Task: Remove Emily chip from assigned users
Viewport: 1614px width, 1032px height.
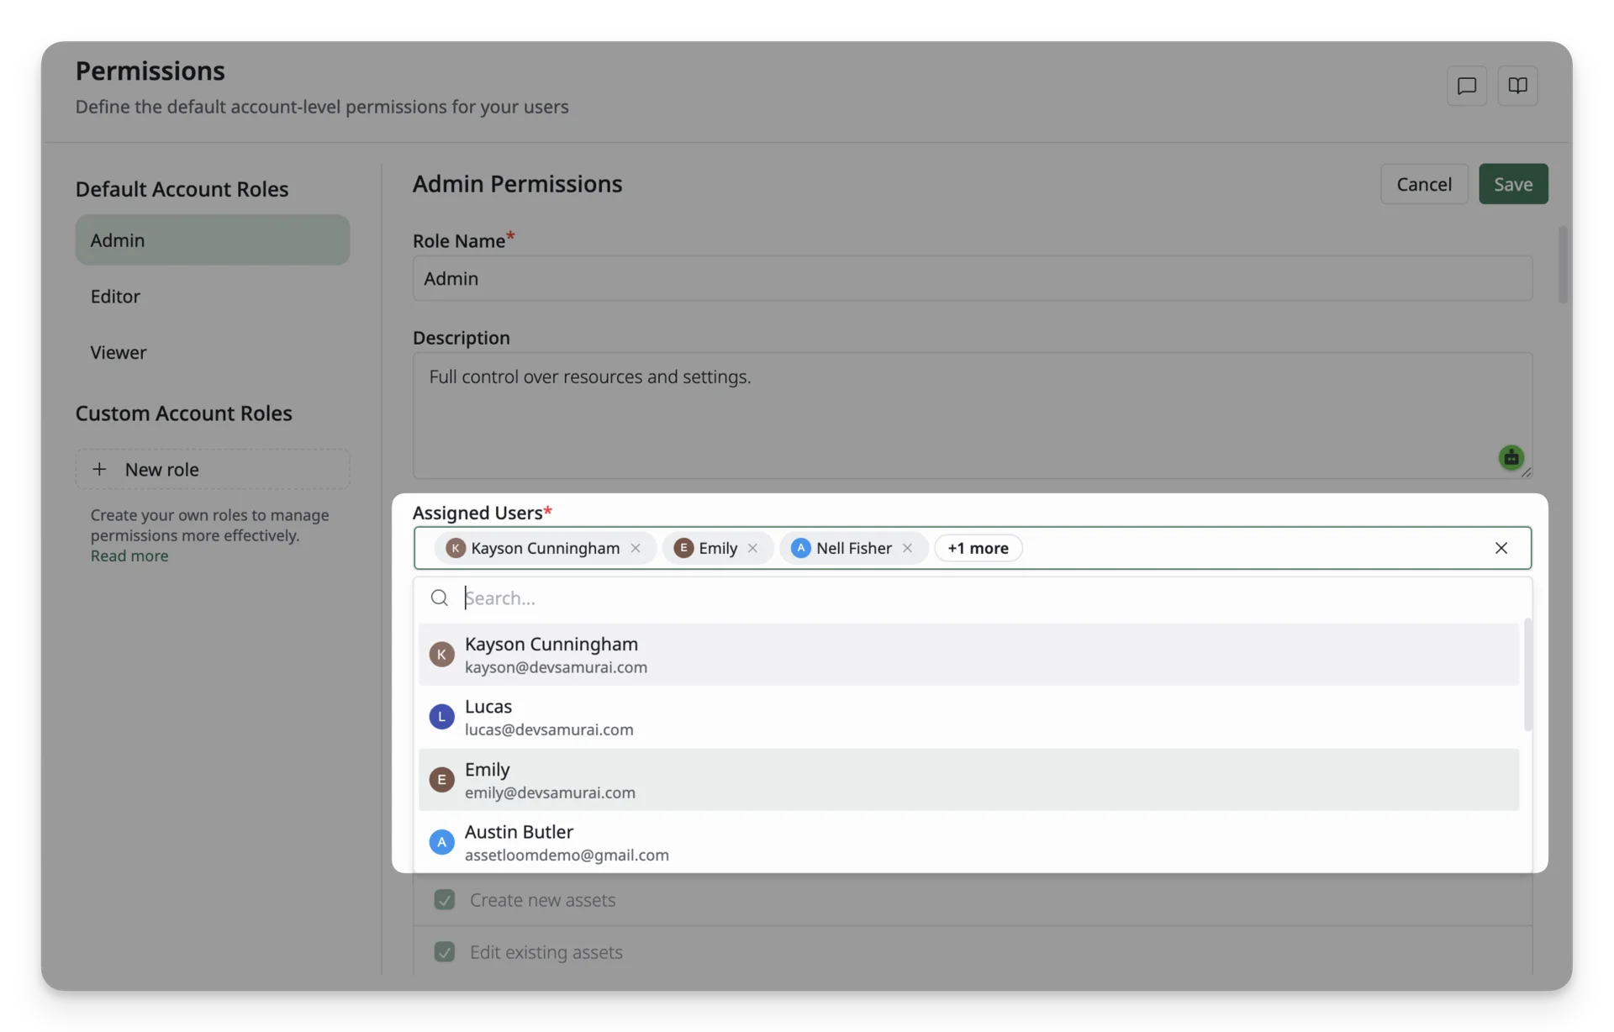Action: (752, 548)
